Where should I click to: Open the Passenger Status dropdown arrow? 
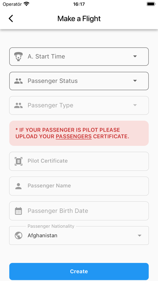135,81
